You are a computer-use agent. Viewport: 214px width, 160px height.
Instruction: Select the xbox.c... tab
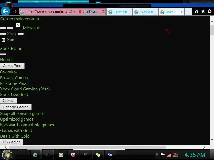tap(169, 12)
